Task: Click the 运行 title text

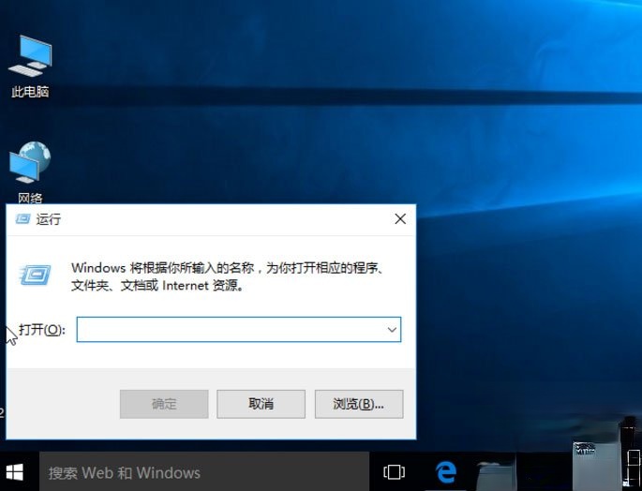Action: (49, 219)
